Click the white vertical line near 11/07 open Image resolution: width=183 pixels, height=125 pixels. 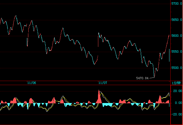point(98,41)
